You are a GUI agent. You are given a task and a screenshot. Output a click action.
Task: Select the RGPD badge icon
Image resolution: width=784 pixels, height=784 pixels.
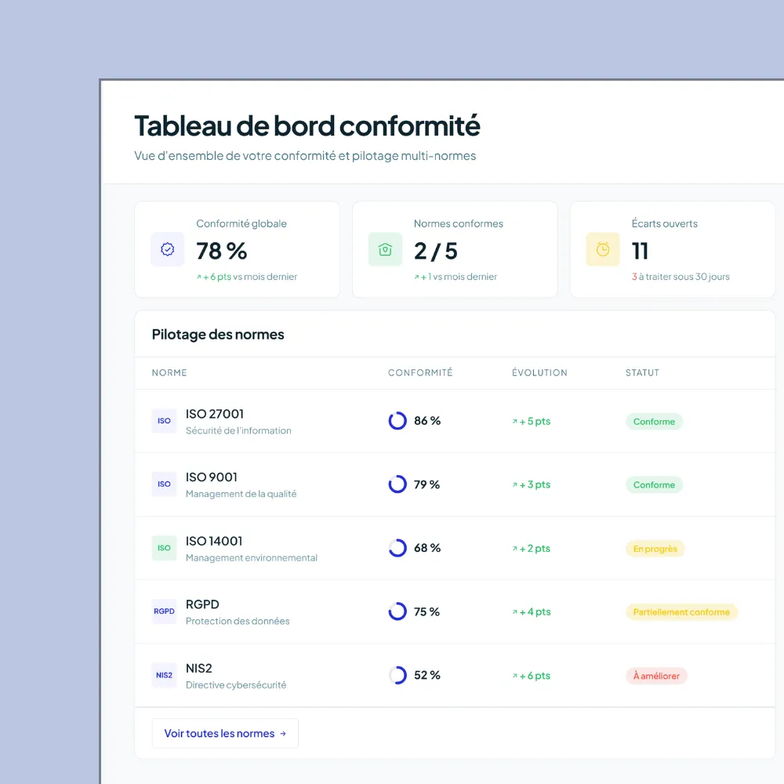point(164,612)
